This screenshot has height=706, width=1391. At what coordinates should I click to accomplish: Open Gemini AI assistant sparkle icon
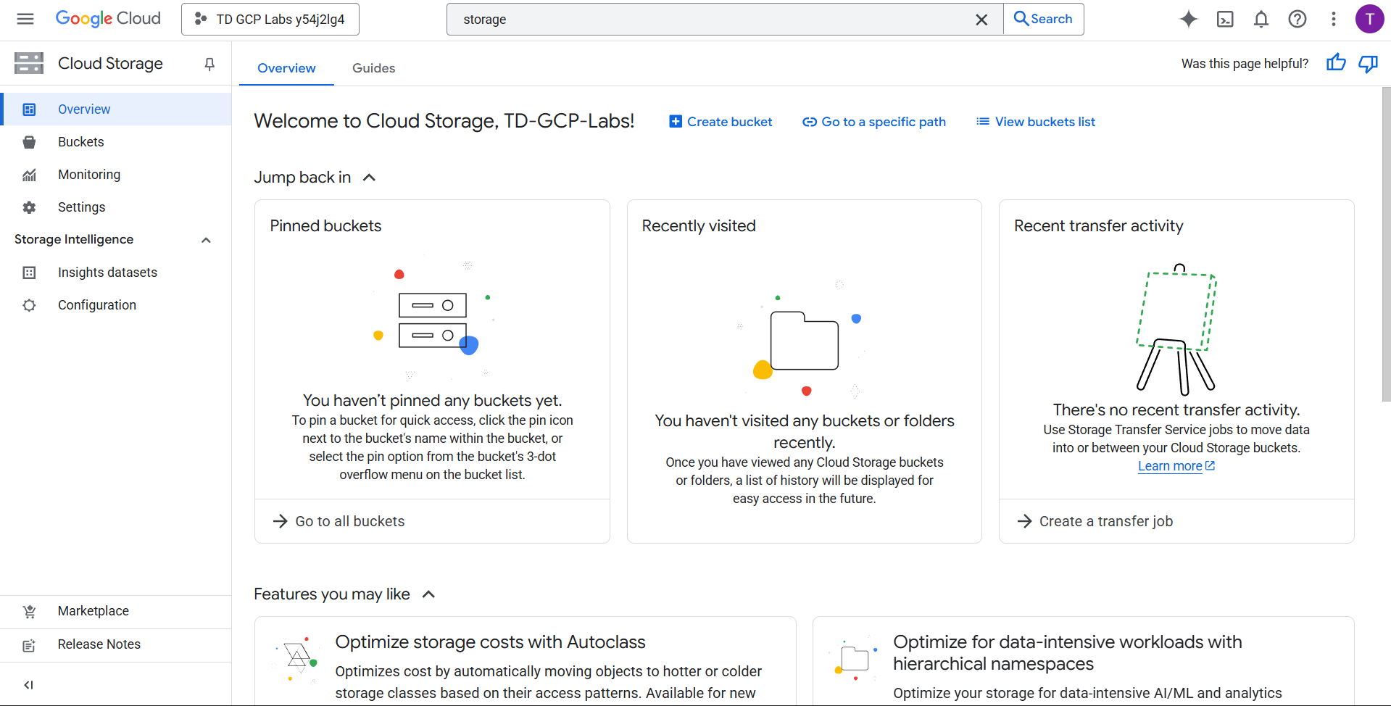[1188, 19]
